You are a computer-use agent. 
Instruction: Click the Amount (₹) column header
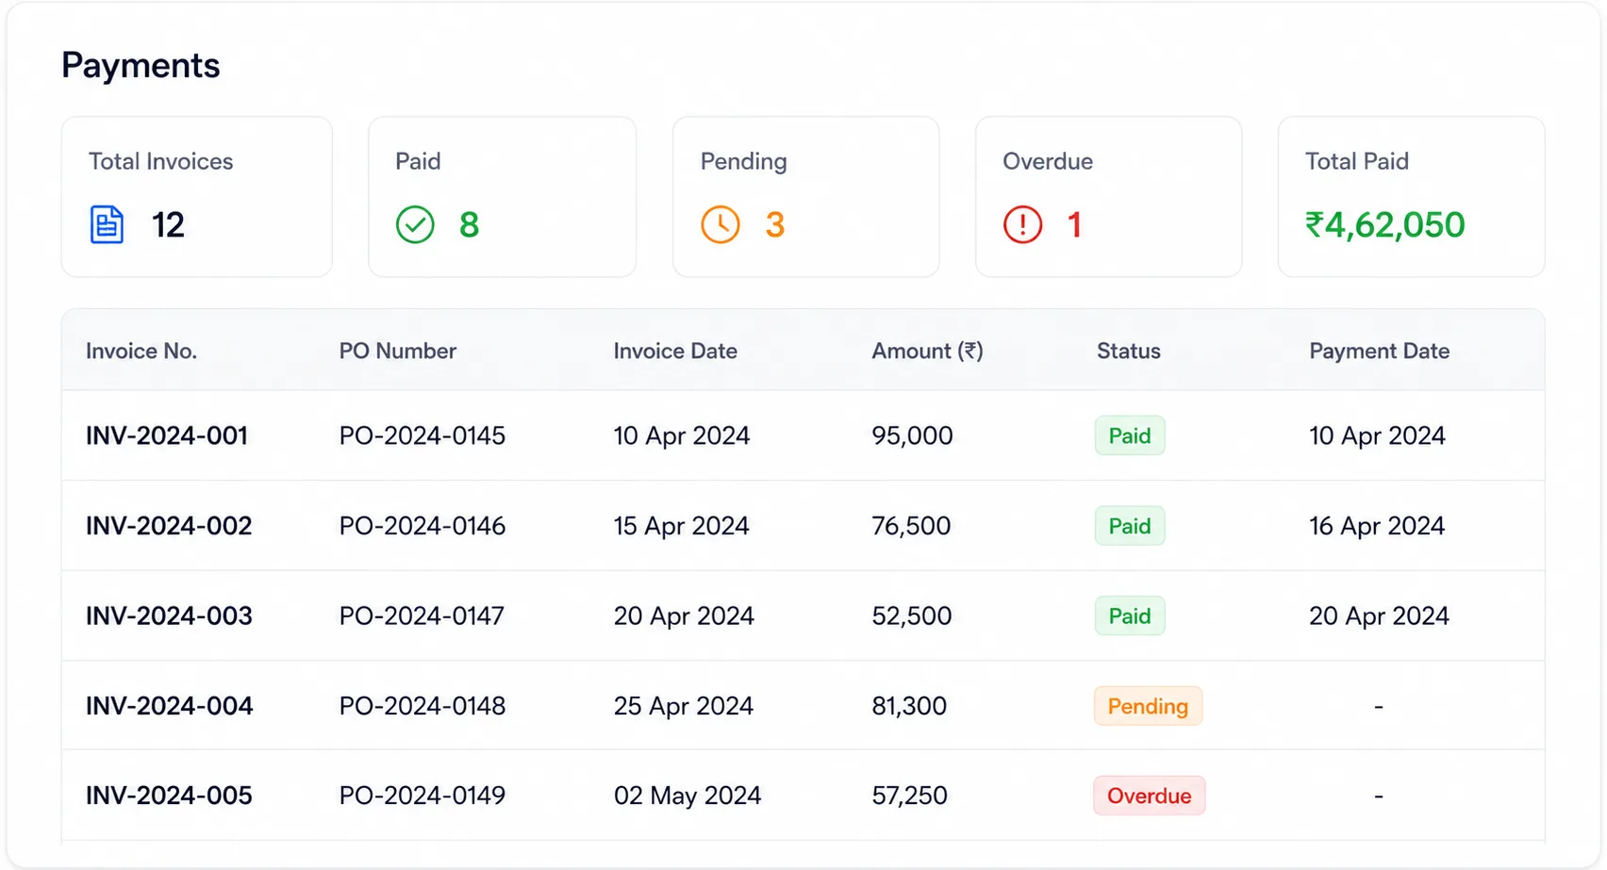coord(927,351)
